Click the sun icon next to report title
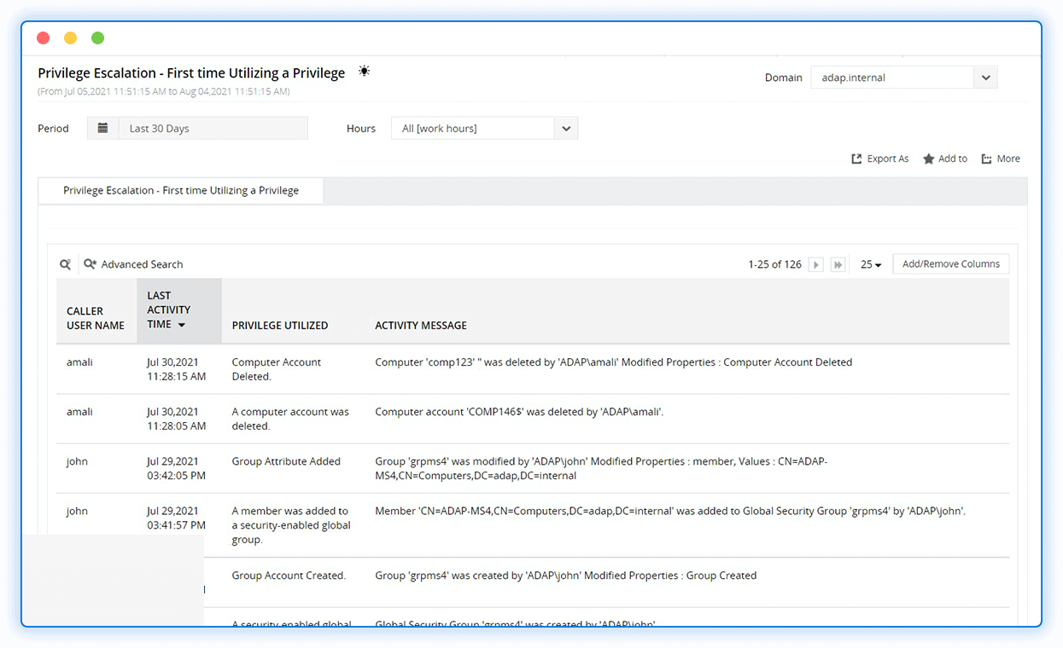The height and width of the screenshot is (648, 1063). (x=365, y=72)
